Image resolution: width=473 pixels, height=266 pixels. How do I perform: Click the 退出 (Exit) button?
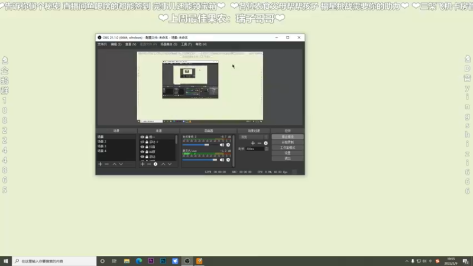[287, 158]
